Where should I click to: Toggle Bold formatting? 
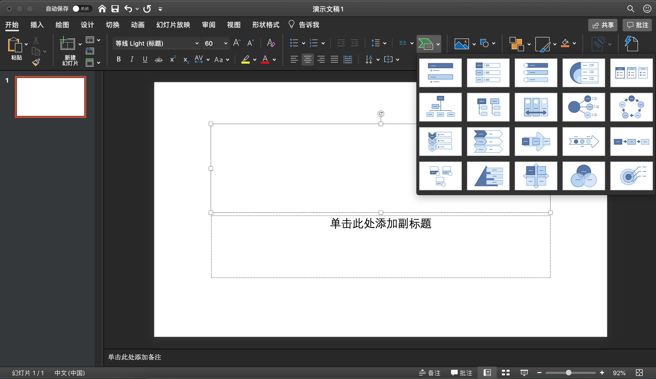point(119,59)
